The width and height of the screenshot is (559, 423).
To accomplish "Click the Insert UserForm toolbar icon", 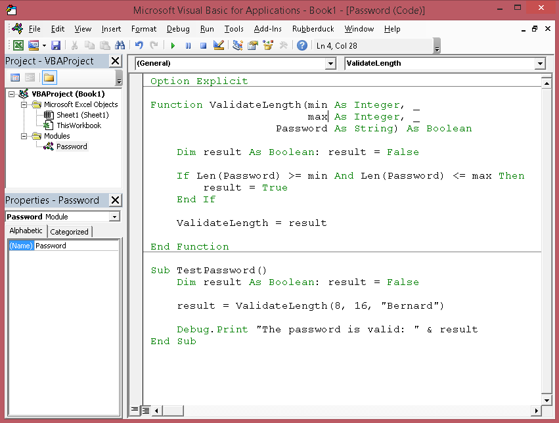I will (x=34, y=45).
